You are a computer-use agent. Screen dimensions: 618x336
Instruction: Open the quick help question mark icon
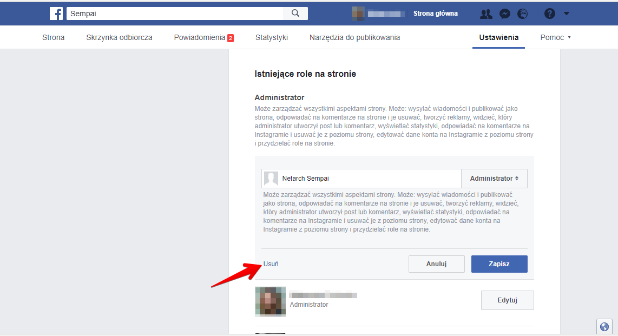[x=549, y=14]
